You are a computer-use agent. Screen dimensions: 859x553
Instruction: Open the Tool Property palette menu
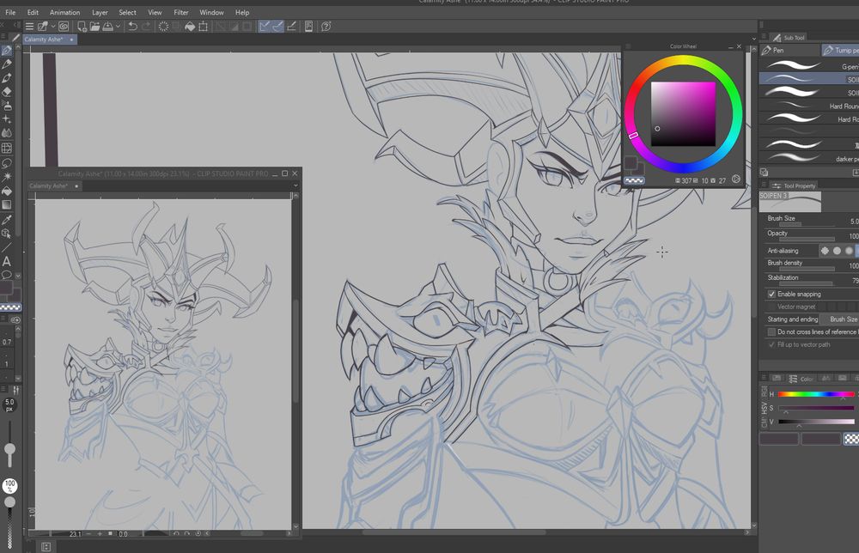pyautogui.click(x=764, y=185)
